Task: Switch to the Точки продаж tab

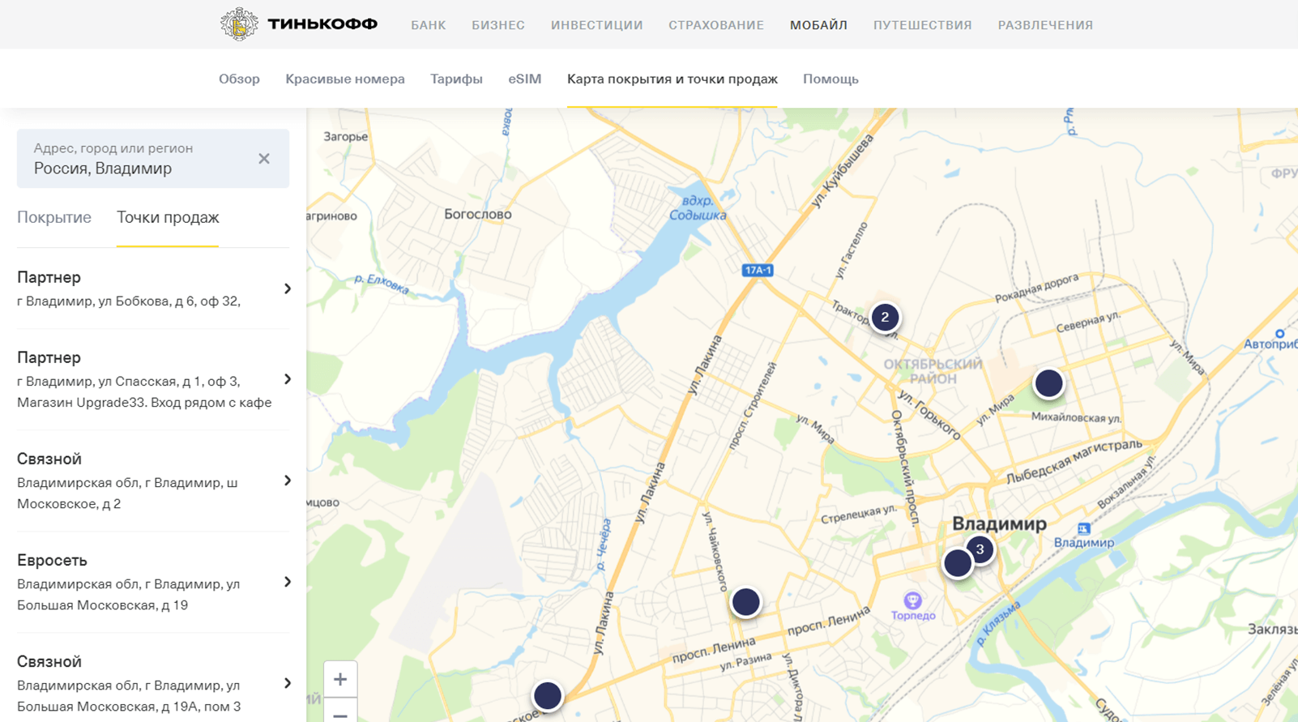Action: click(168, 217)
